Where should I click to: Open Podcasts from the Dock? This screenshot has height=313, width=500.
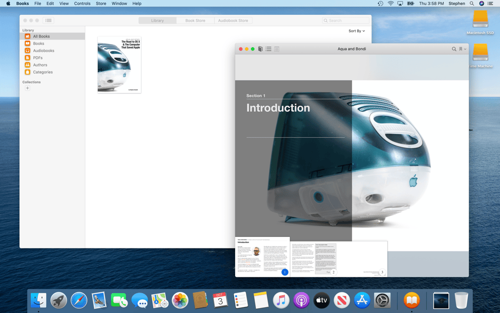[302, 301]
